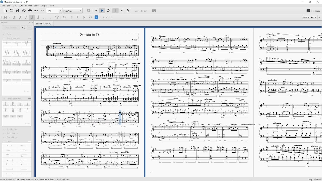Open the Format menu

[x=28, y=6]
